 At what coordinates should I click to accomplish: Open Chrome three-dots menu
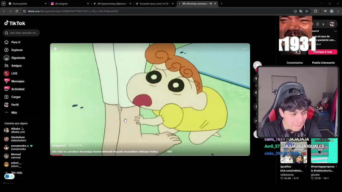[x=338, y=11]
